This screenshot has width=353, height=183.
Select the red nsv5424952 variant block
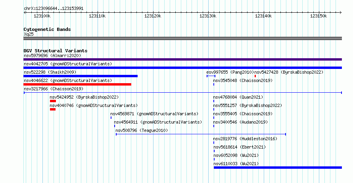(53, 101)
